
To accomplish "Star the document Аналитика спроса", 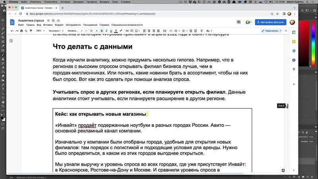I will point(48,21).
